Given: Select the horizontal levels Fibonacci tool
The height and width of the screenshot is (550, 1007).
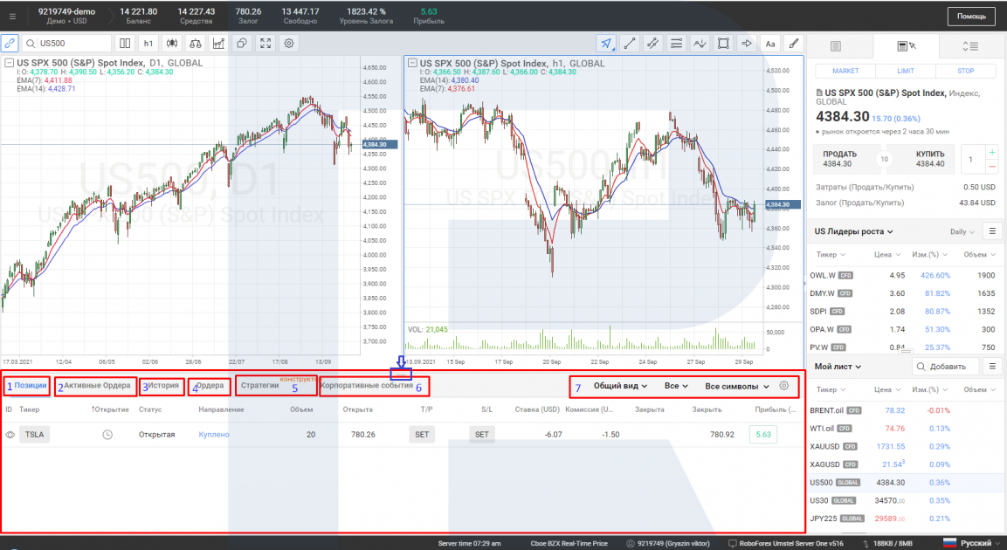Looking at the screenshot, I should coord(676,44).
